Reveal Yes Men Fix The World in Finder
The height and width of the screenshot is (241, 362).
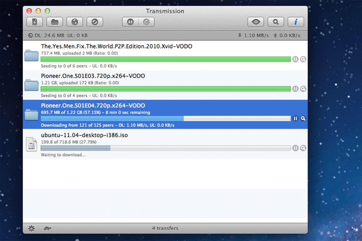303,59
